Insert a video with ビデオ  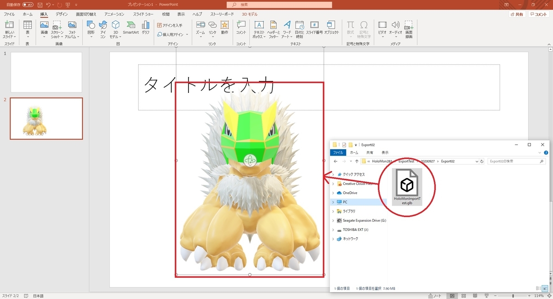pyautogui.click(x=382, y=29)
